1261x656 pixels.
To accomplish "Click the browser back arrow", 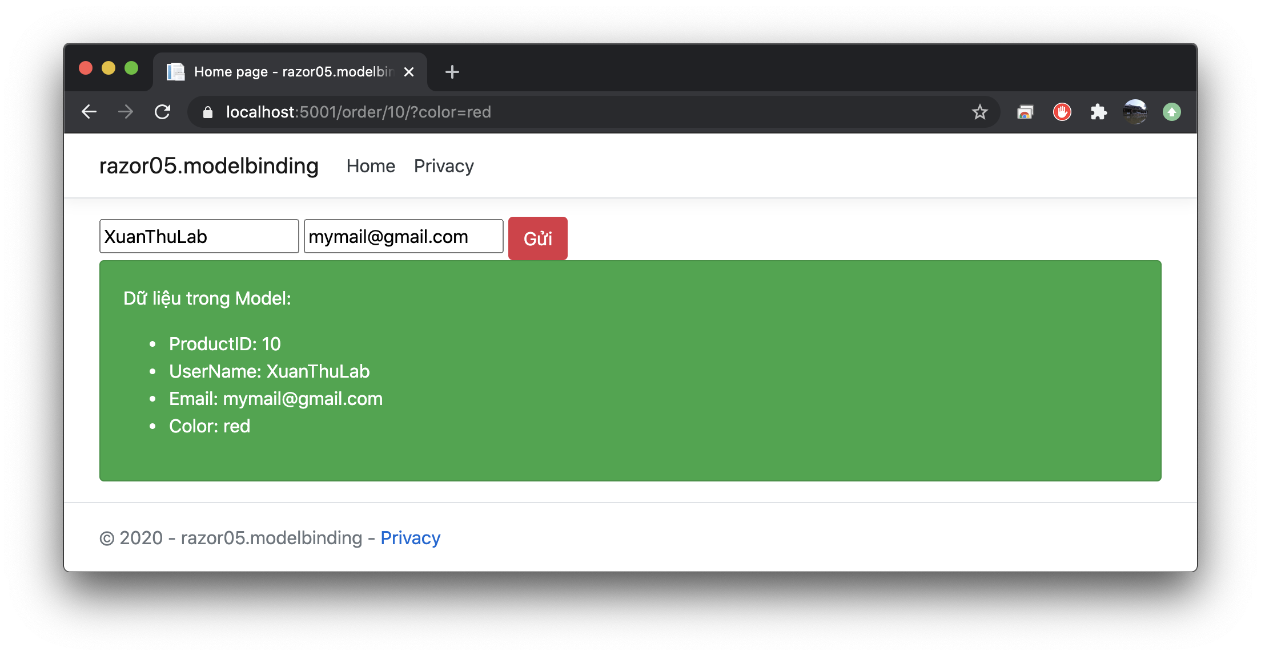I will click(89, 112).
